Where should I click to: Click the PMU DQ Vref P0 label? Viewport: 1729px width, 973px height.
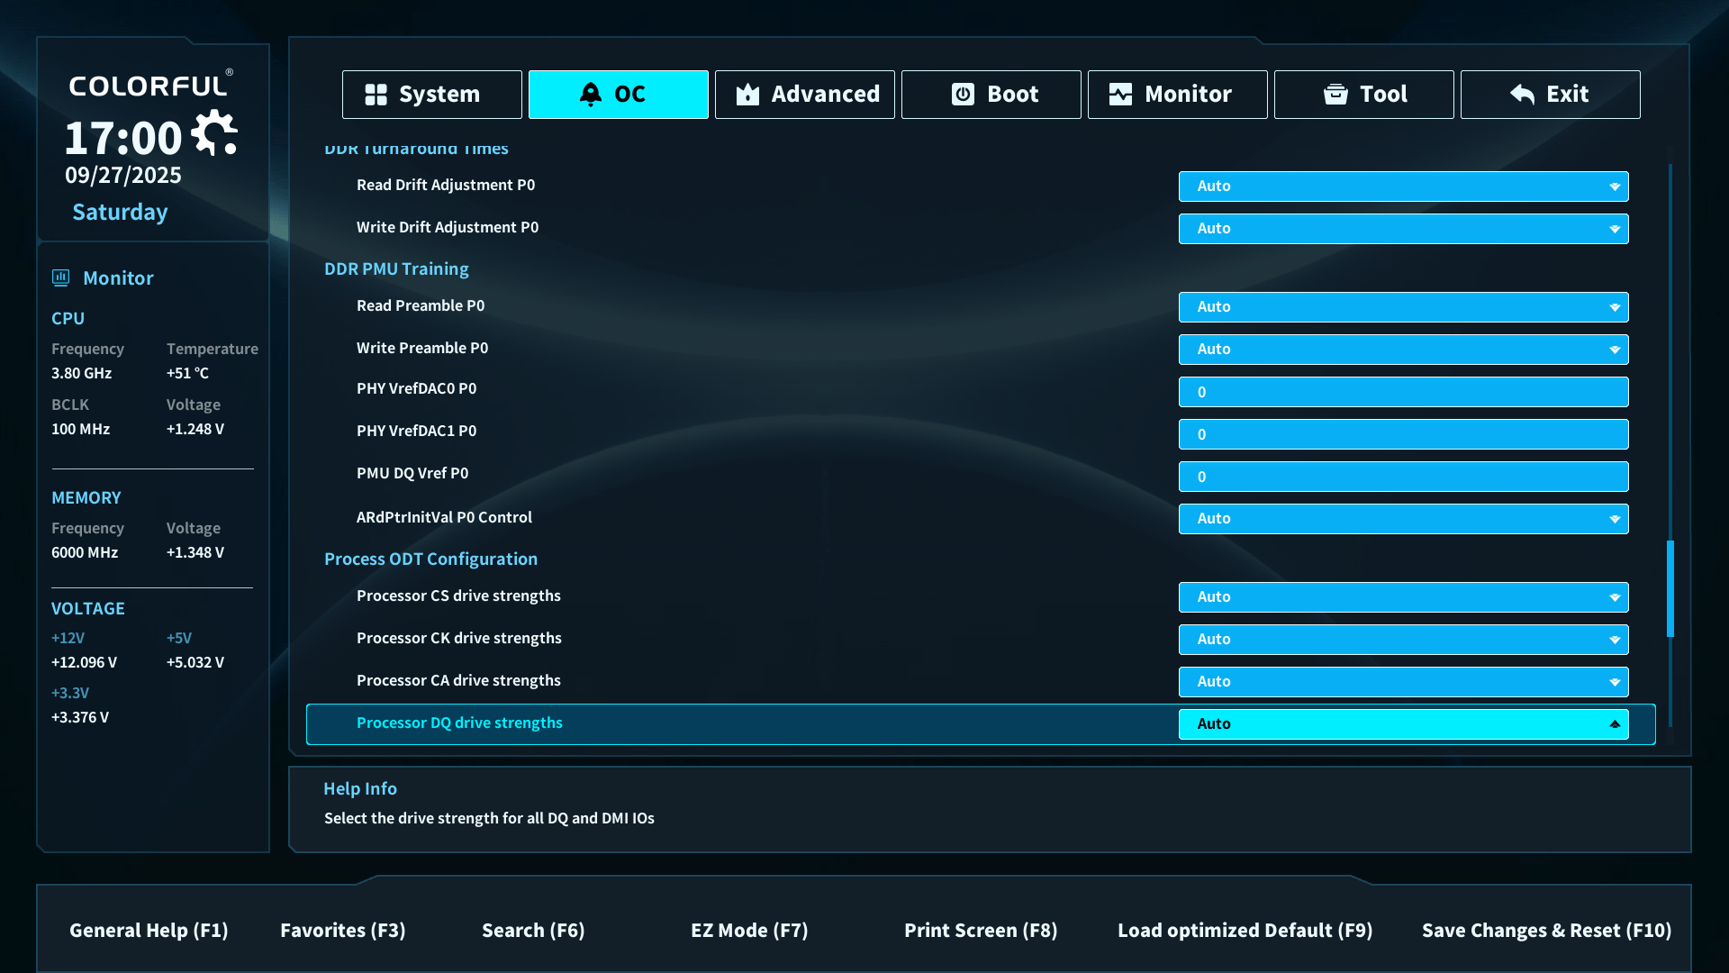tap(412, 473)
